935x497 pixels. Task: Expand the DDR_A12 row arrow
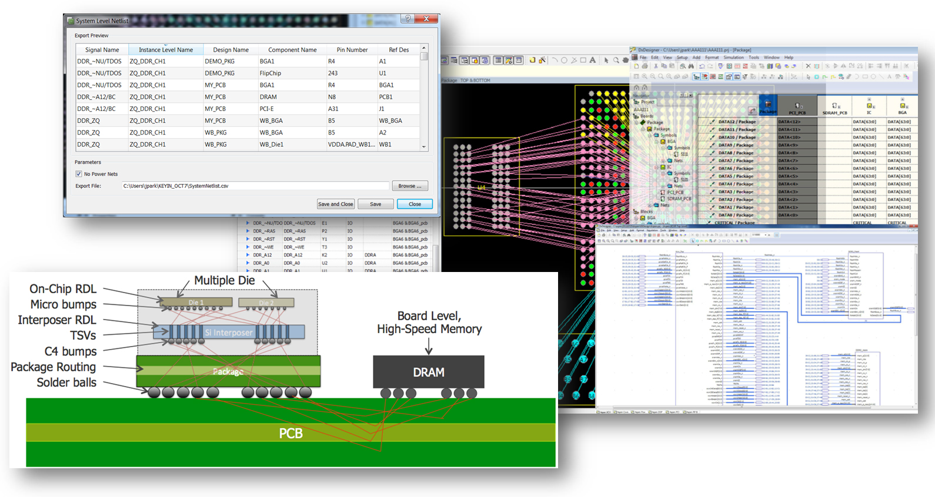(x=248, y=255)
